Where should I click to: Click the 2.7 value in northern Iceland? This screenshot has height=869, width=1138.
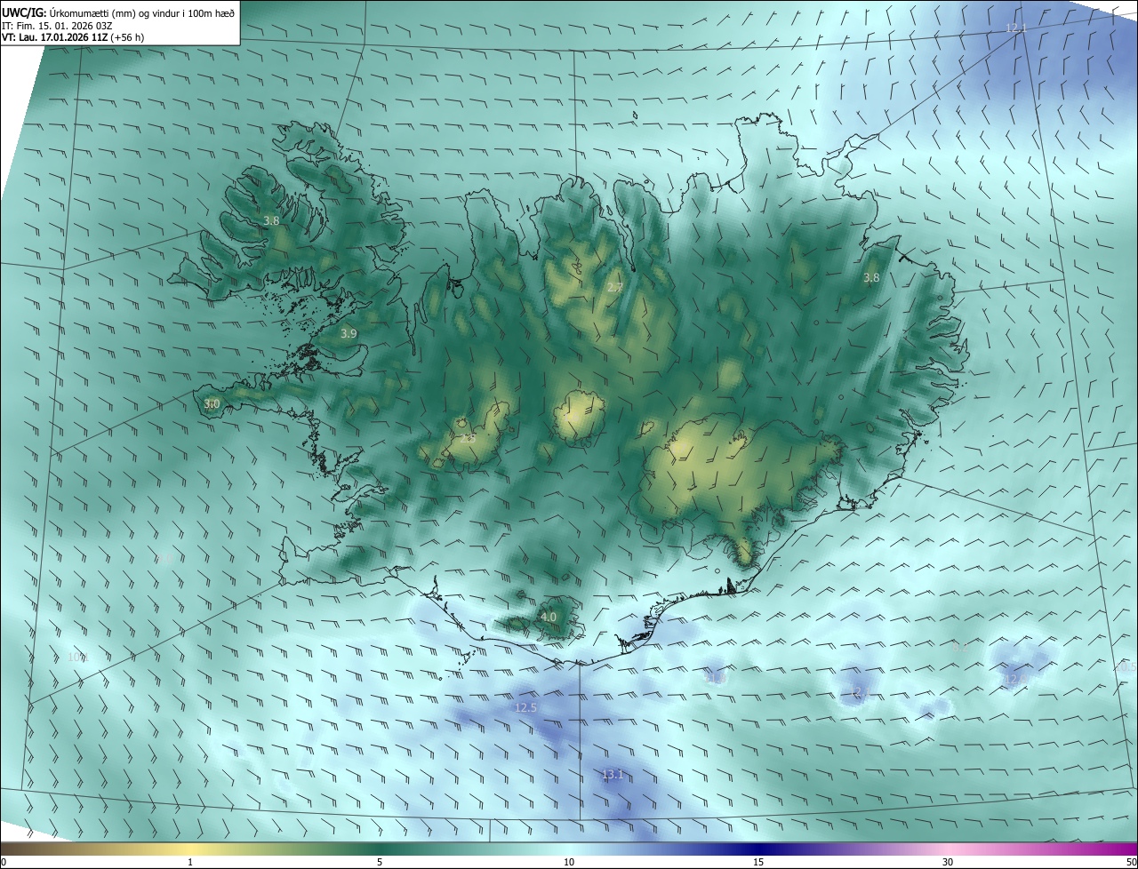tap(614, 288)
